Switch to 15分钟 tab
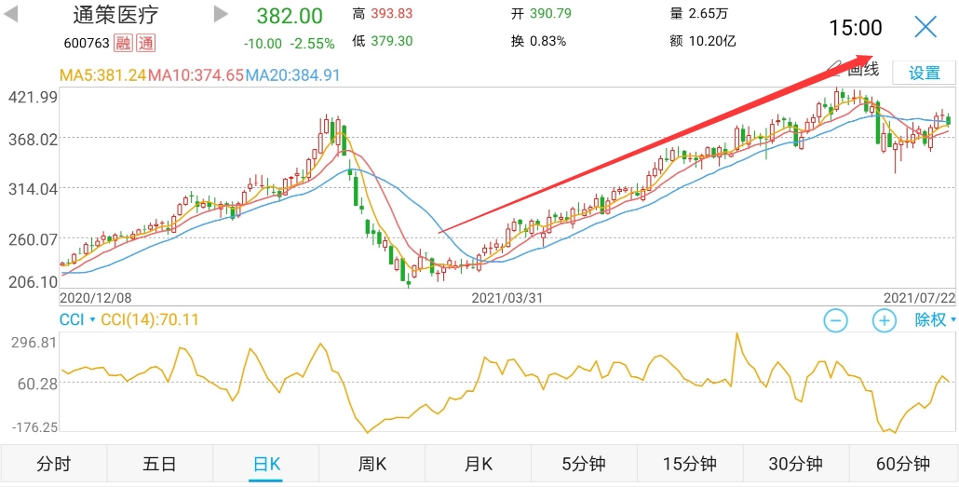The width and height of the screenshot is (959, 487). 690,465
